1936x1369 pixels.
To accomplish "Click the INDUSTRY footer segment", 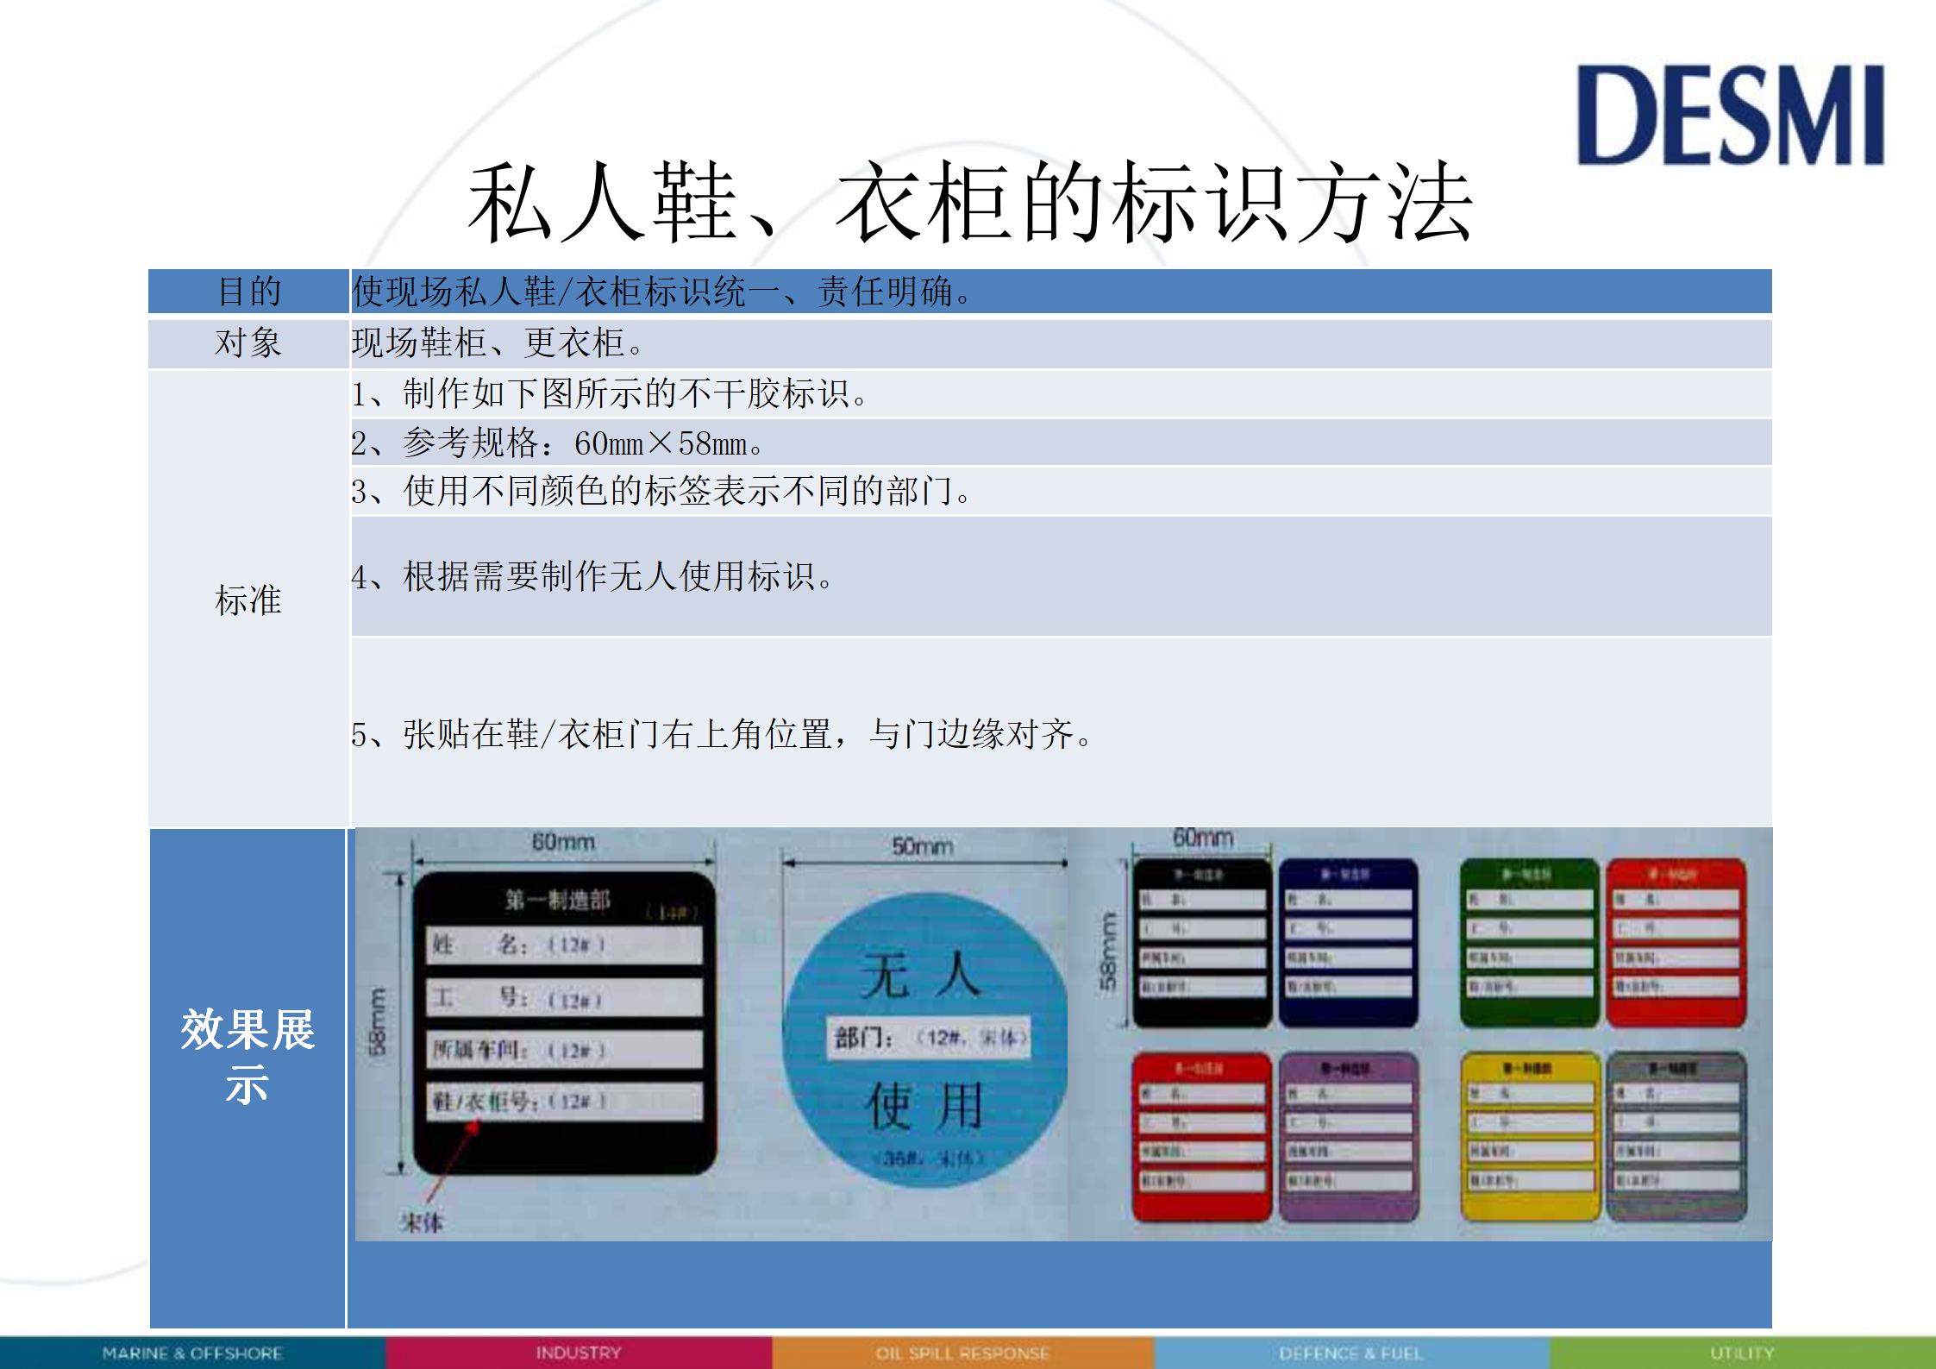I will click(579, 1353).
